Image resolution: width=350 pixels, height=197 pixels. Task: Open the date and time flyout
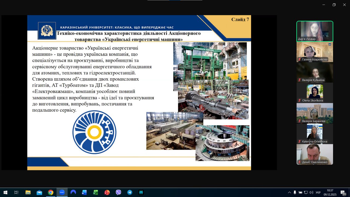330,192
